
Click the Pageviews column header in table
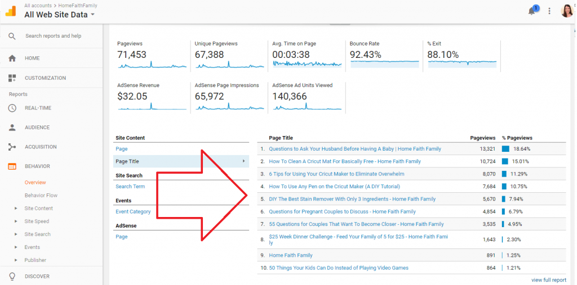click(x=483, y=138)
